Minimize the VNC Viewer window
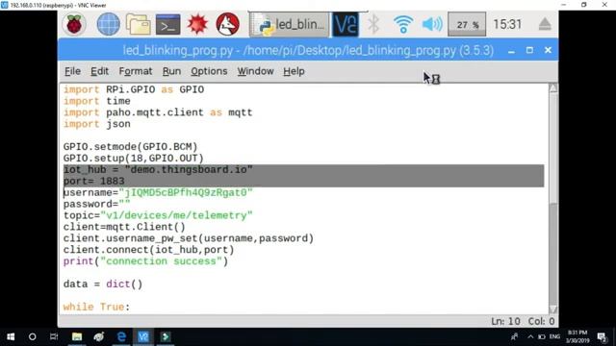The width and height of the screenshot is (616, 346). [564, 5]
